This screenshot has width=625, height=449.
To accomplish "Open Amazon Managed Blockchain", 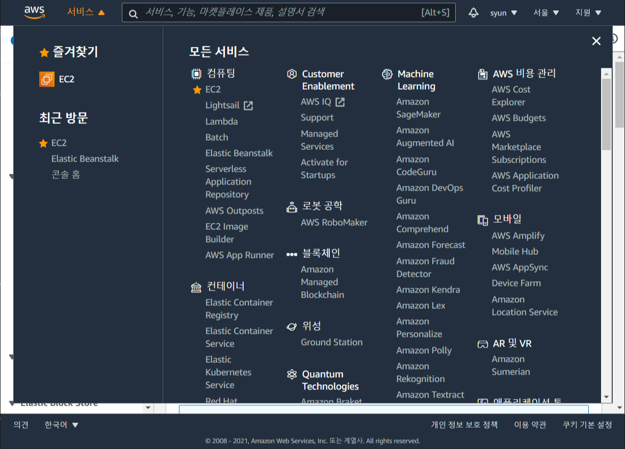I will pyautogui.click(x=322, y=282).
